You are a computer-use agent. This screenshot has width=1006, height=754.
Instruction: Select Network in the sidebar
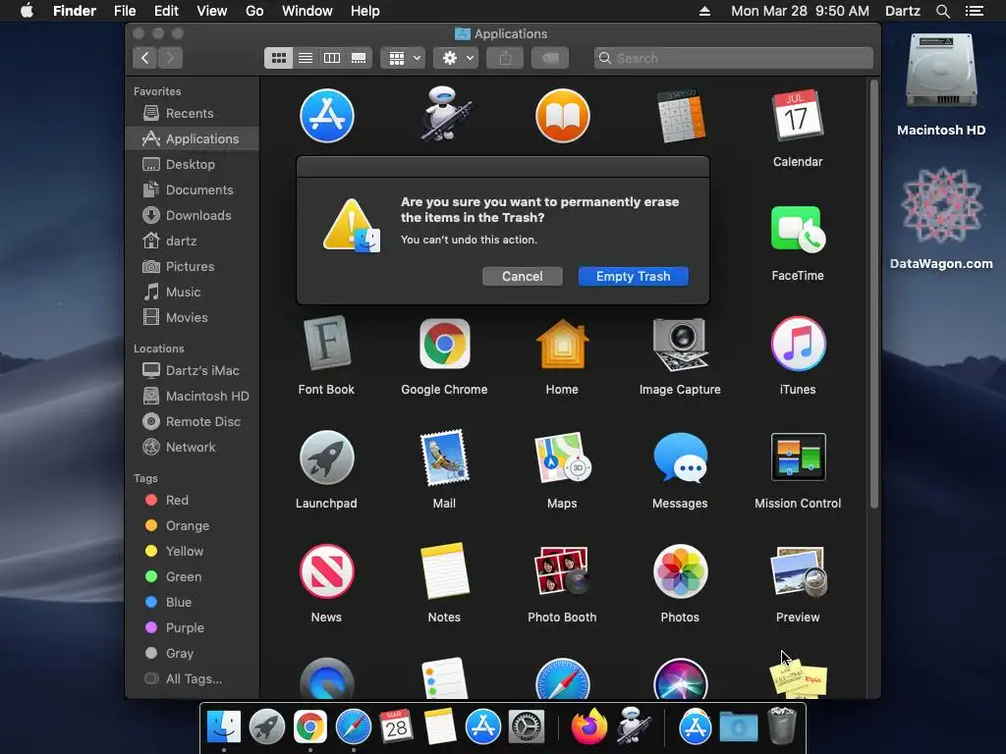tap(193, 447)
